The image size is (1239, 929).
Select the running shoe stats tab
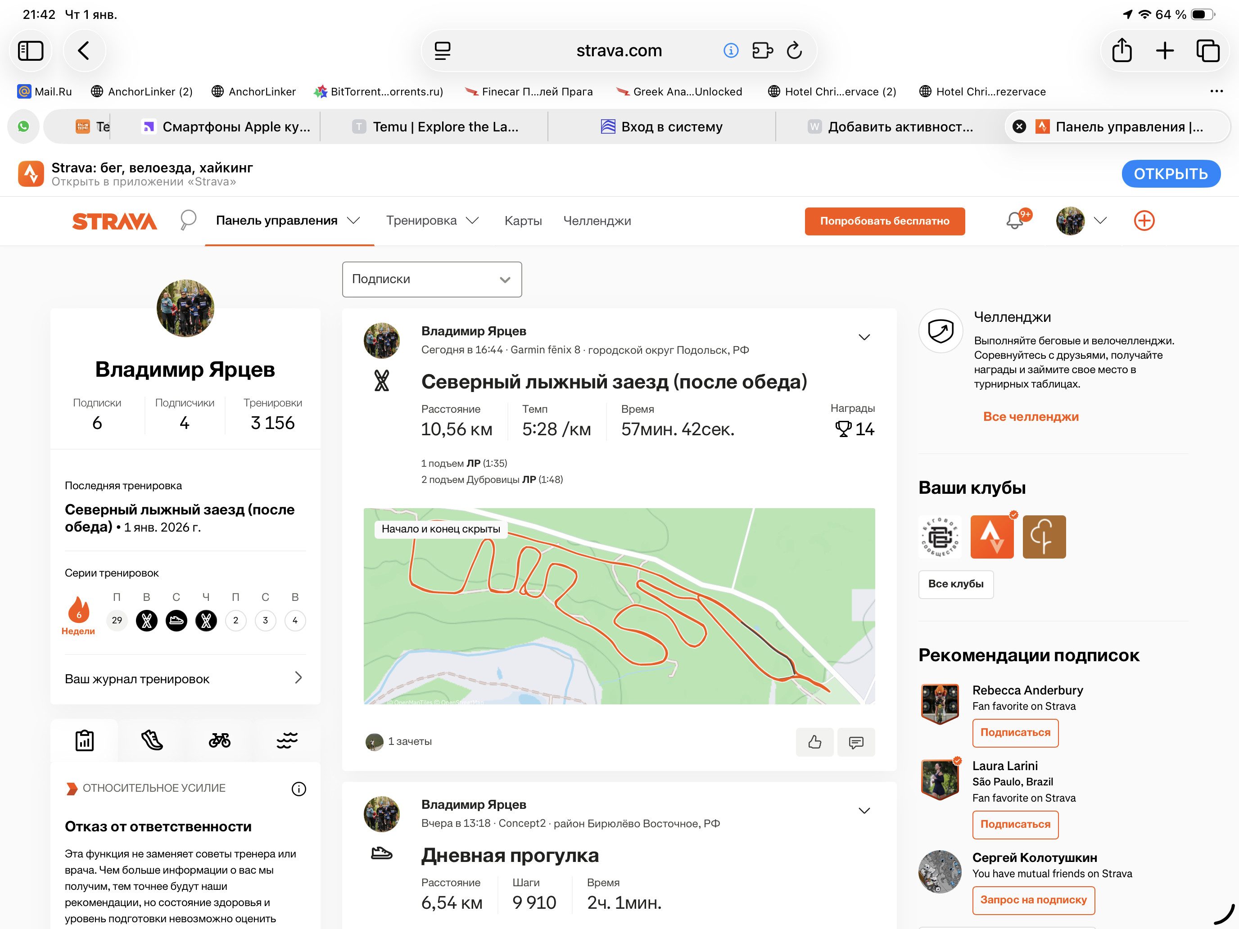pyautogui.click(x=152, y=740)
